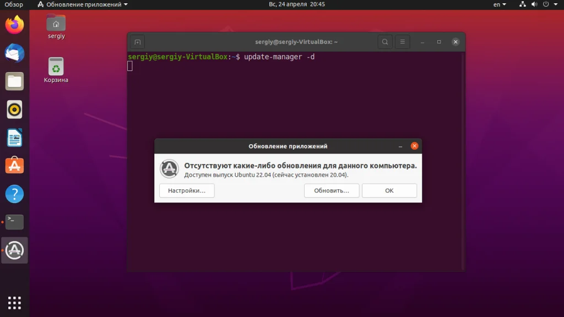Click the 'Обновить...' upgrade button

[332, 190]
